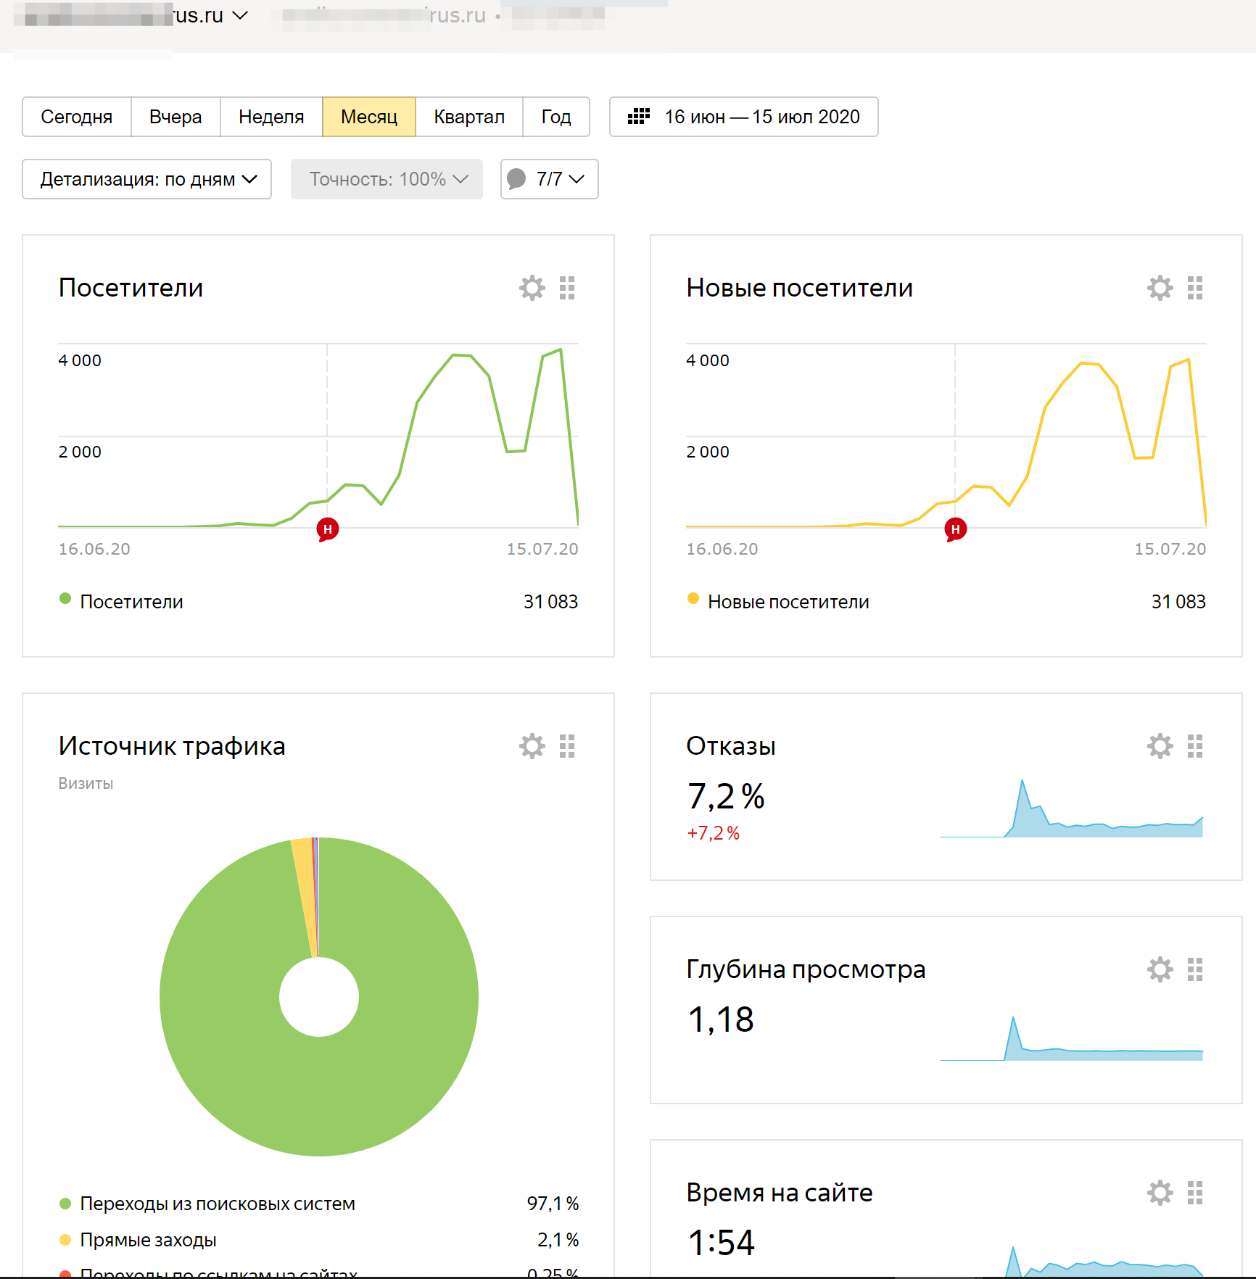Click drag handle on Отказы widget
This screenshot has width=1256, height=1279.
tap(1195, 746)
